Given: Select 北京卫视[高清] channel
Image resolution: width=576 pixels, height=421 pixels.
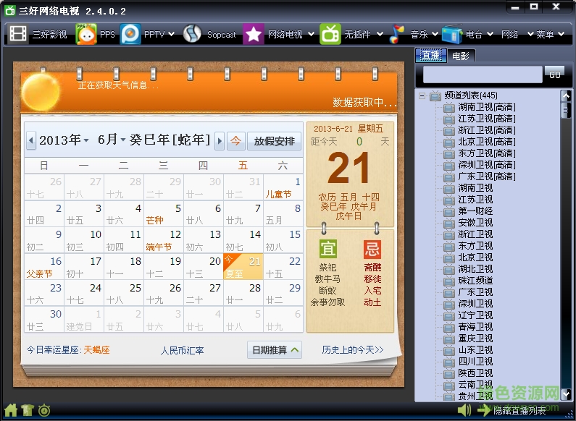Looking at the screenshot, I should pyautogui.click(x=487, y=142).
